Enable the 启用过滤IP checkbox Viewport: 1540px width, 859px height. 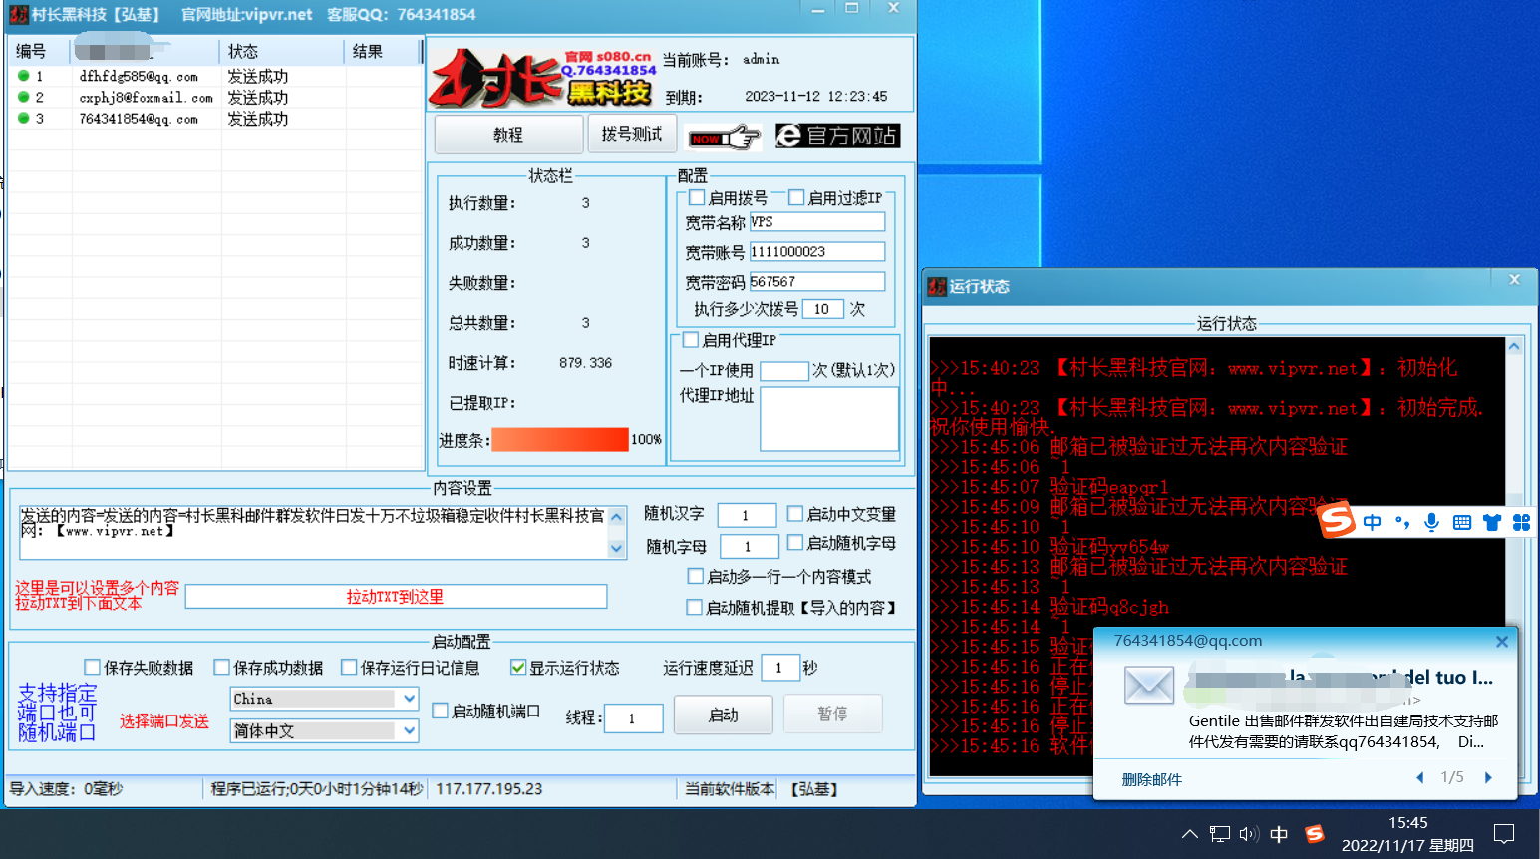pyautogui.click(x=796, y=197)
